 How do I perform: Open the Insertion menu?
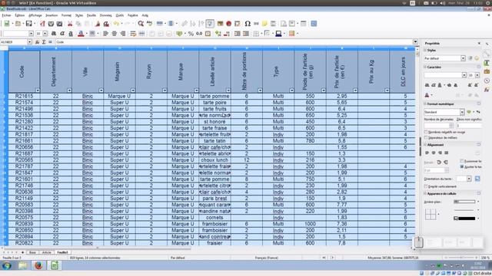[x=52, y=15]
